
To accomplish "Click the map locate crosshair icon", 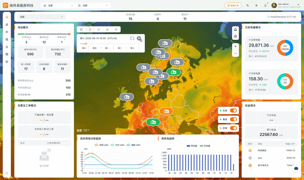I will point(235,36).
